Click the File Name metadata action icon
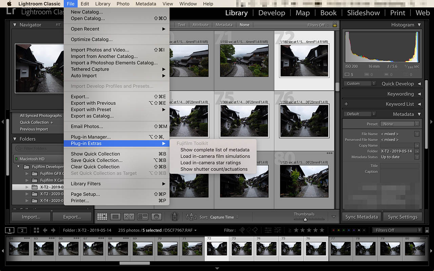Screen dimensions: 434x271 click(417, 134)
